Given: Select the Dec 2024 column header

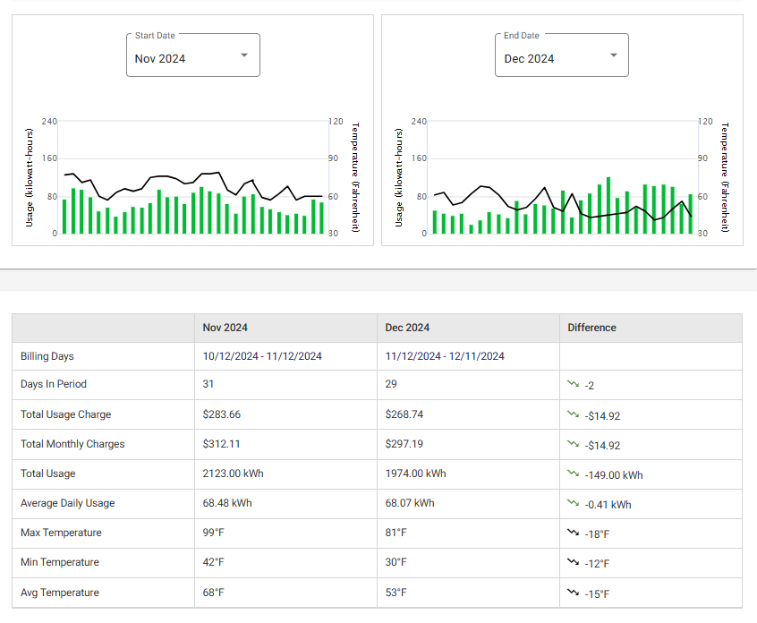Looking at the screenshot, I should [407, 328].
